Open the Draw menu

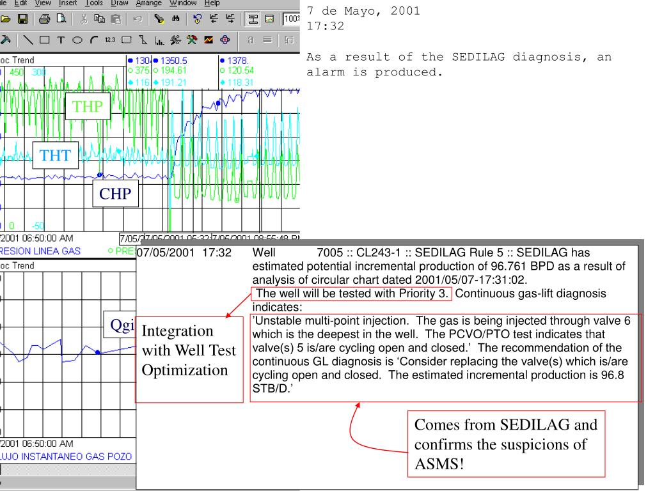coord(119,3)
